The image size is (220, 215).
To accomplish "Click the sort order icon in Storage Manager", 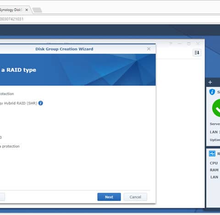I will click(x=197, y=53).
